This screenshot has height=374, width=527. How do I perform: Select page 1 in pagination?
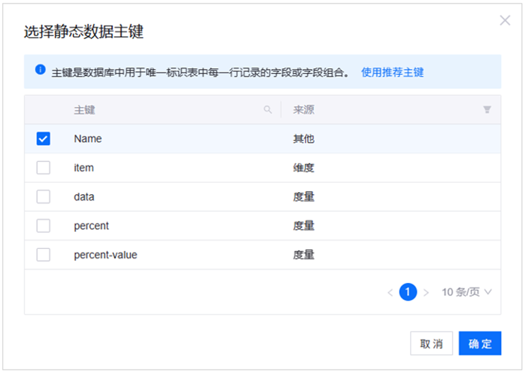(x=408, y=292)
